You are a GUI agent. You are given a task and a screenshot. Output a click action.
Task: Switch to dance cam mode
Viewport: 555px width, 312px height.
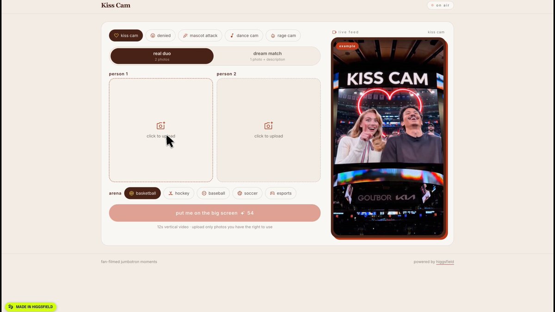[x=244, y=36]
